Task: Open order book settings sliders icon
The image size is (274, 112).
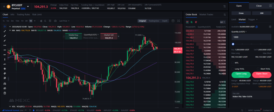Action: tap(225, 15)
